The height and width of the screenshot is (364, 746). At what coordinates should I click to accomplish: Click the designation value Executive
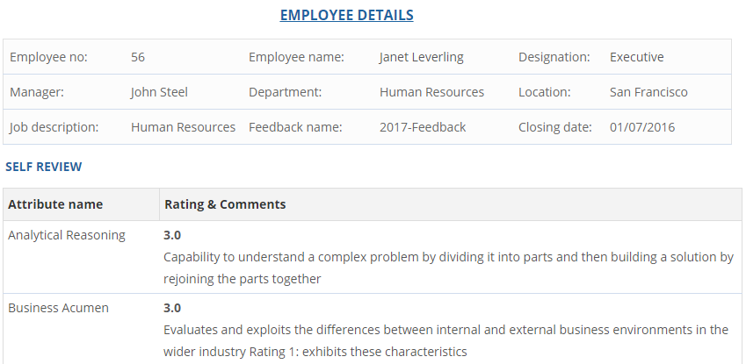tap(636, 57)
